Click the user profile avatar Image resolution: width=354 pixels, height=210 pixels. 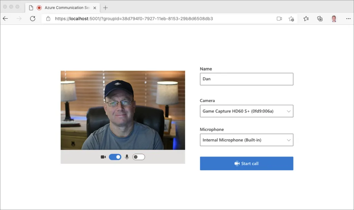334,19
